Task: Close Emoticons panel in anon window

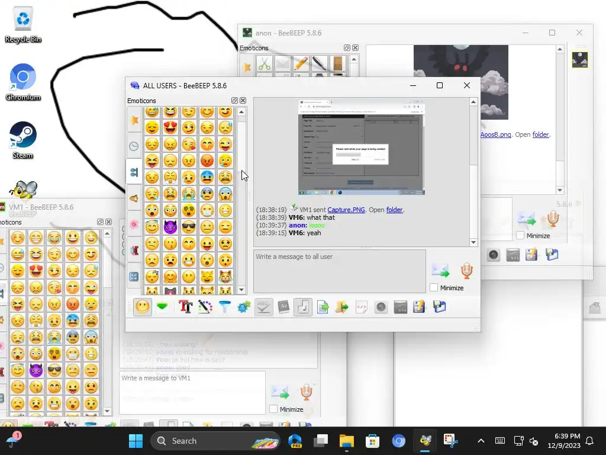Action: coord(355,48)
